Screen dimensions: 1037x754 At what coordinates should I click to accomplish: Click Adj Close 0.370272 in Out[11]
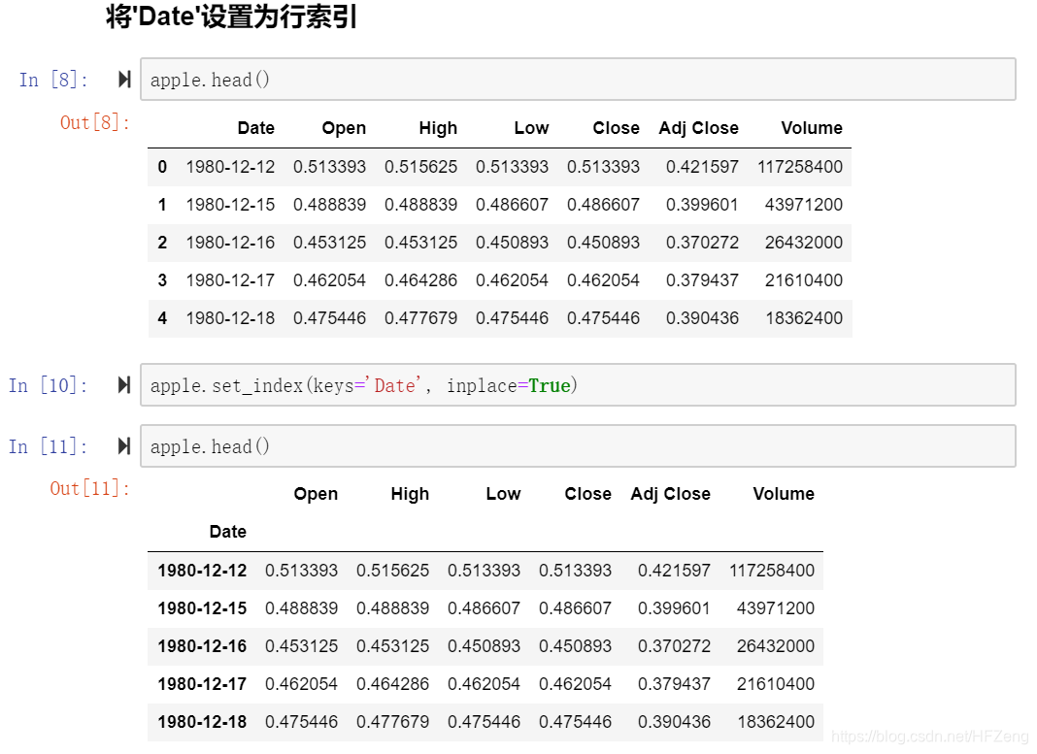pos(673,645)
